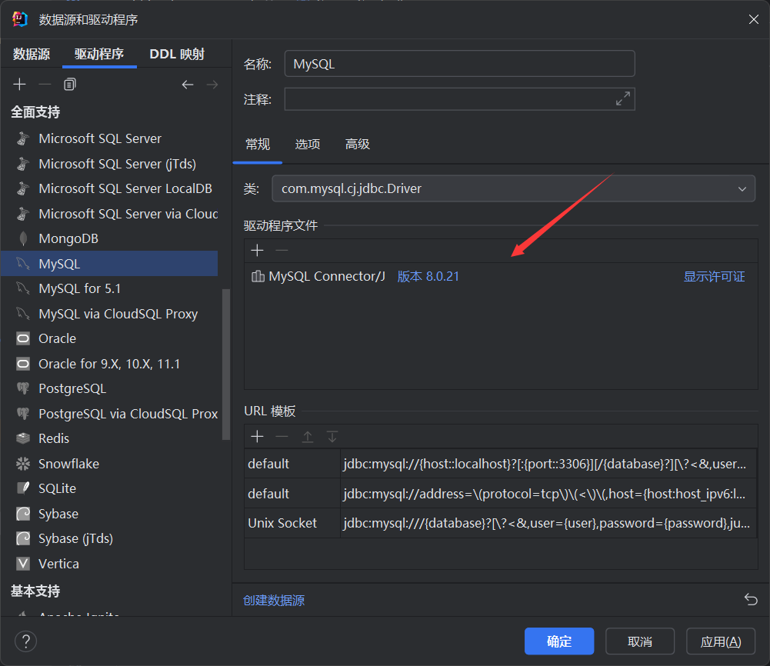Click the 名称 input field containing MySQL
The width and height of the screenshot is (770, 666).
pos(459,64)
